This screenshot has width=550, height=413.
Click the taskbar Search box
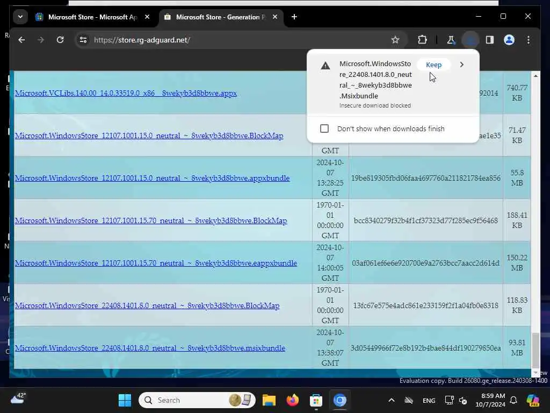tap(197, 400)
